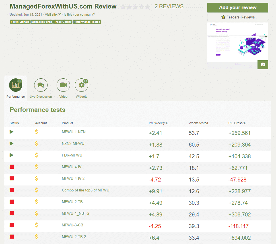Click the Weeks tested column header

198,123
